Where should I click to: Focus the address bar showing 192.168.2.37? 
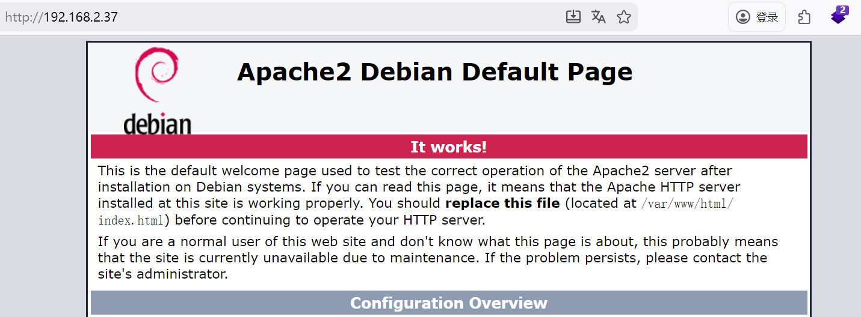tap(301, 17)
